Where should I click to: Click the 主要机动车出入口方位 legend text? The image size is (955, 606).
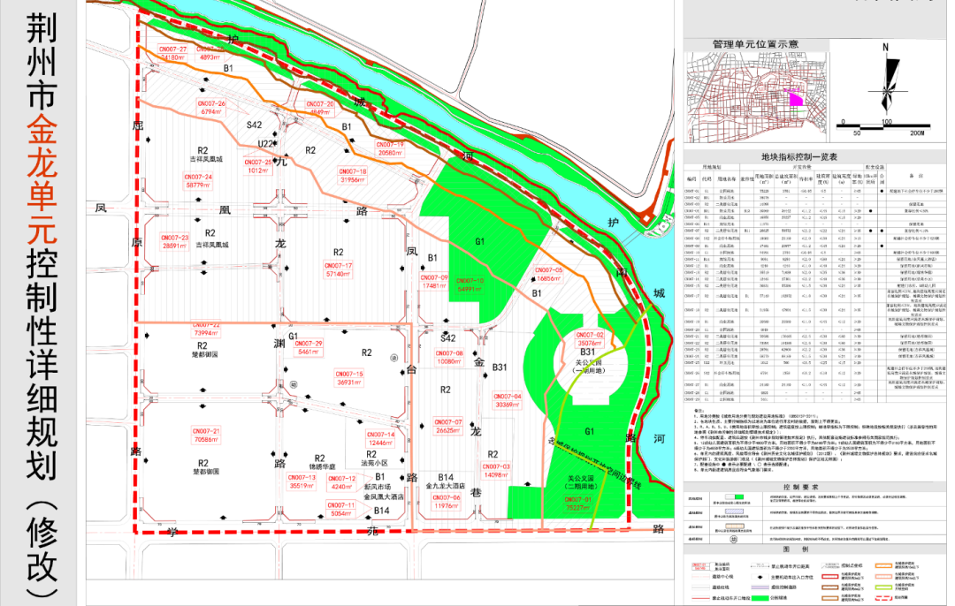[791, 577]
